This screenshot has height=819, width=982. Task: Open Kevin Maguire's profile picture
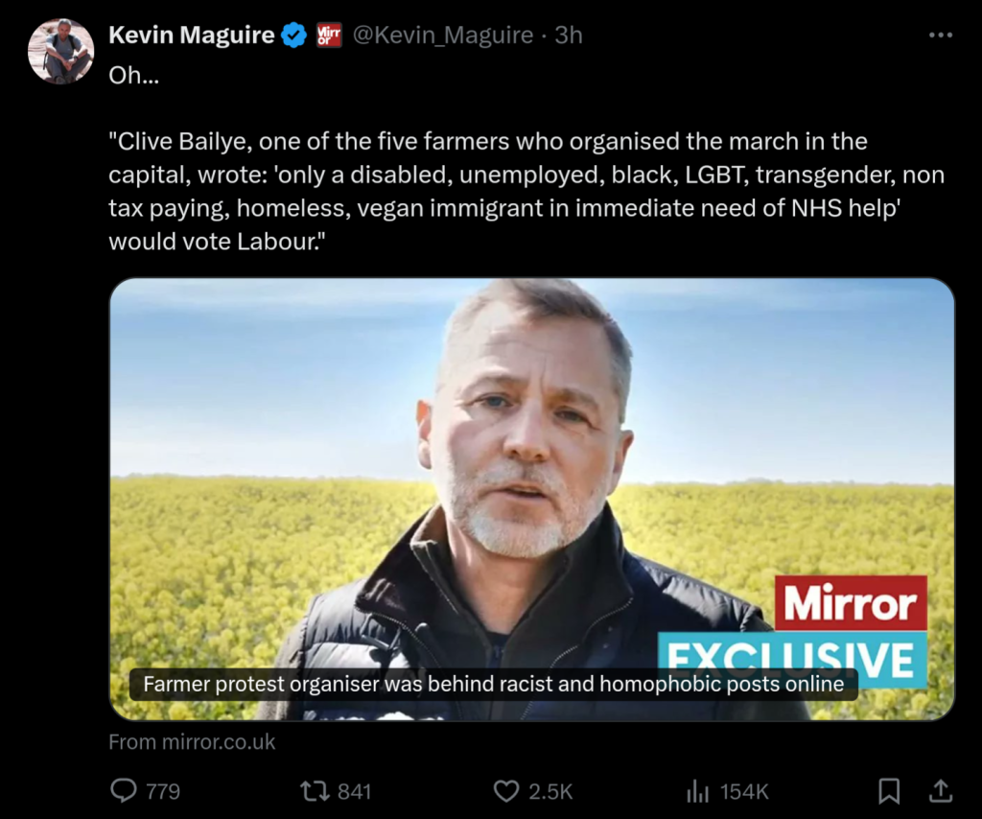point(60,51)
